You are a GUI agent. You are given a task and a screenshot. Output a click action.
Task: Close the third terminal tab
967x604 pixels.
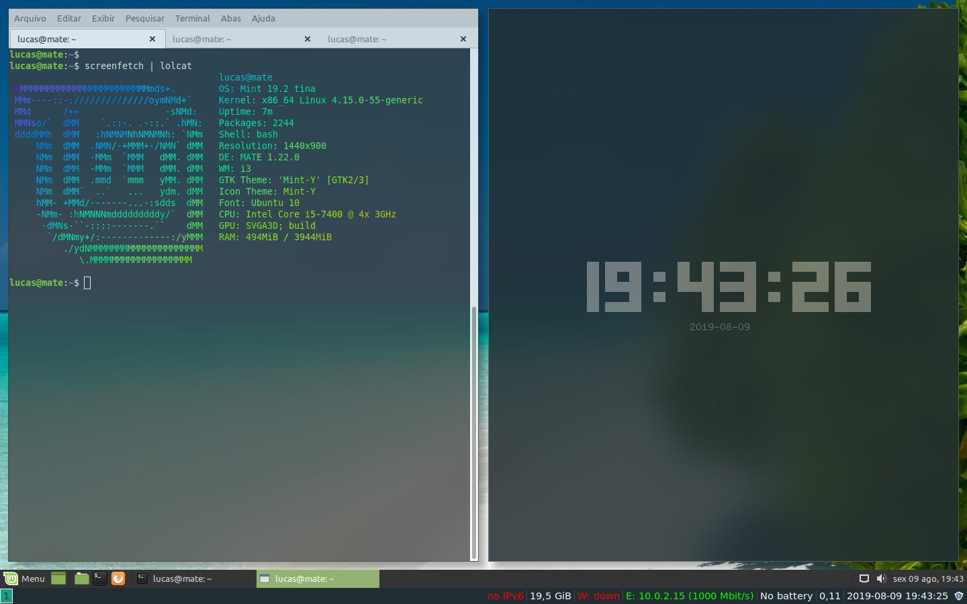(x=463, y=39)
